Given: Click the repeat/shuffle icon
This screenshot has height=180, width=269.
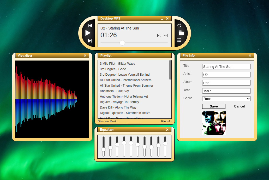Looking at the screenshot, I should 180,26.
